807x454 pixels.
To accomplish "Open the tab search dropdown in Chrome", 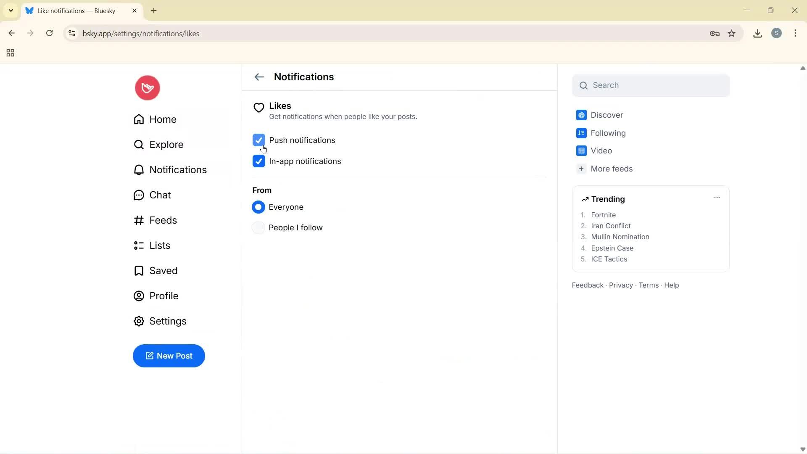I will click(11, 11).
